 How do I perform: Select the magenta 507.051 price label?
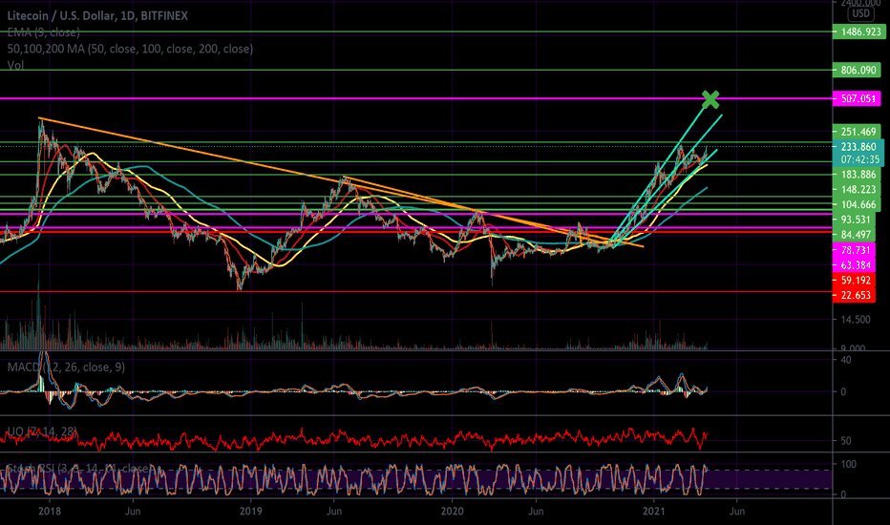coord(857,98)
